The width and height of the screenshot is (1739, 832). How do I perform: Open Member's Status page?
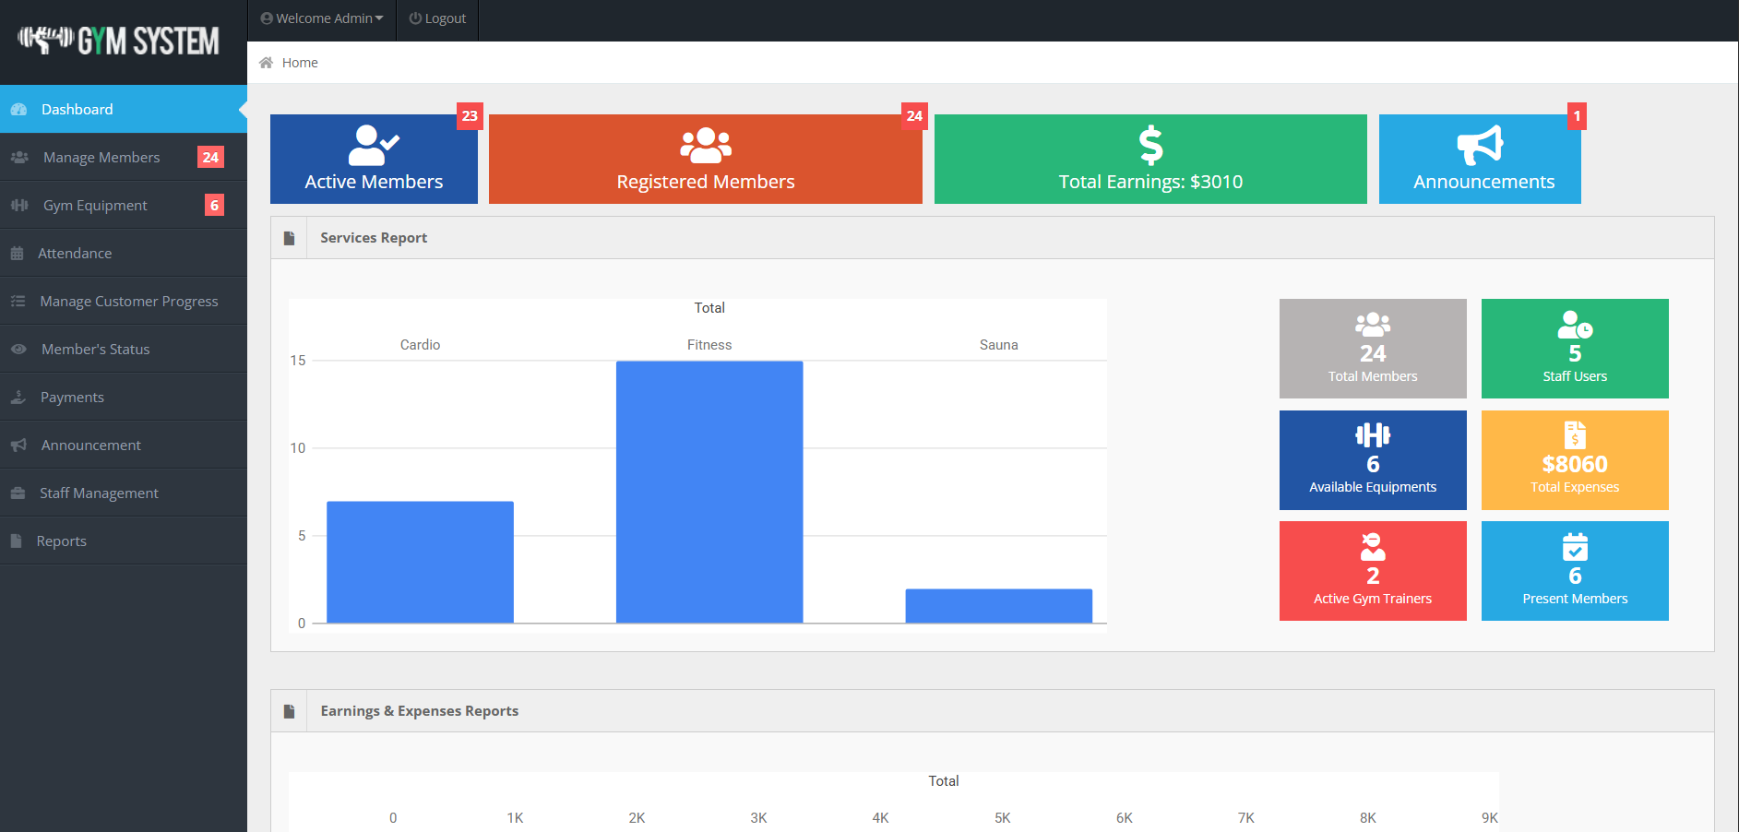point(124,349)
